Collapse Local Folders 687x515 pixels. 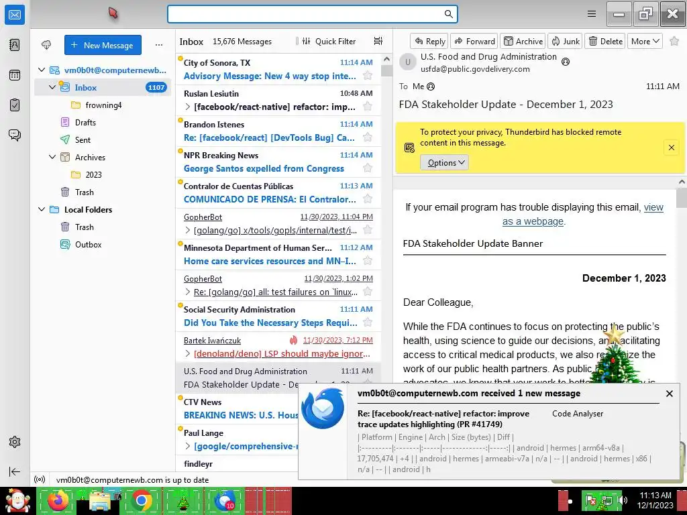pos(42,209)
